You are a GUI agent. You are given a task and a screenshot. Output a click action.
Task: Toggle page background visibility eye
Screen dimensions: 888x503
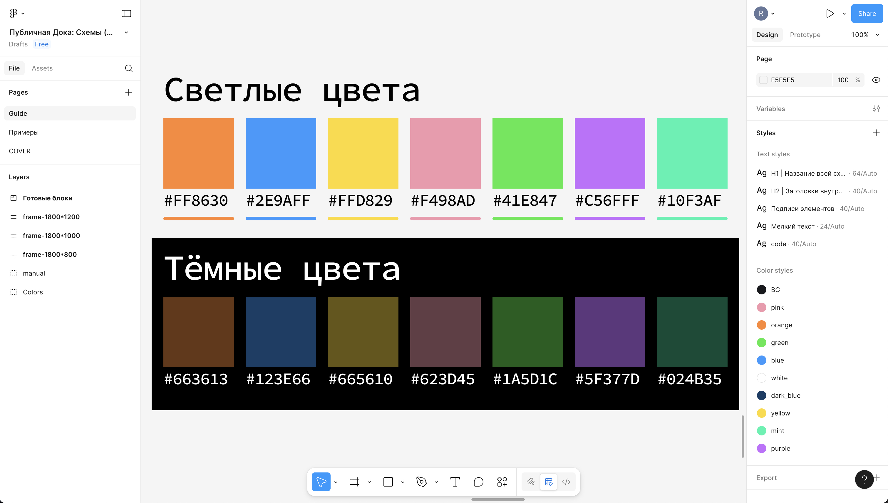(876, 80)
